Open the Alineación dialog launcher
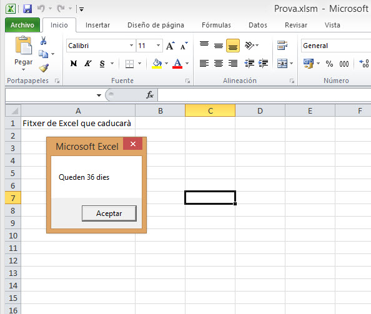This screenshot has width=371, height=314. click(292, 81)
